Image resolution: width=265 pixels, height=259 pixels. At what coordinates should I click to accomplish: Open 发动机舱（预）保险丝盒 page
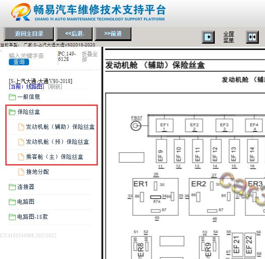[57, 142]
